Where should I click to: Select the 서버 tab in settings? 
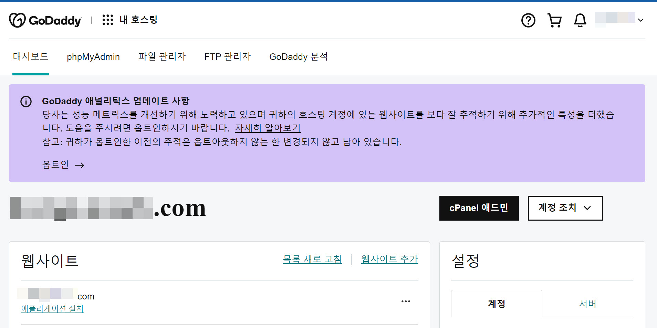pyautogui.click(x=587, y=304)
